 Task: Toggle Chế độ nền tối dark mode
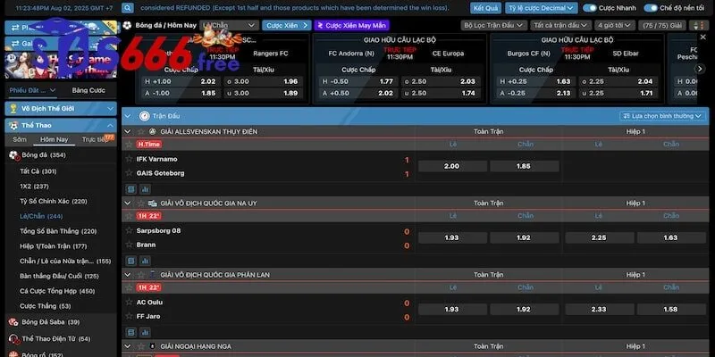pyautogui.click(x=651, y=8)
